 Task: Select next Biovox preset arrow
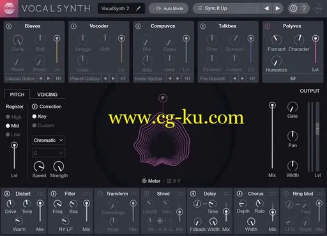(x=49, y=79)
